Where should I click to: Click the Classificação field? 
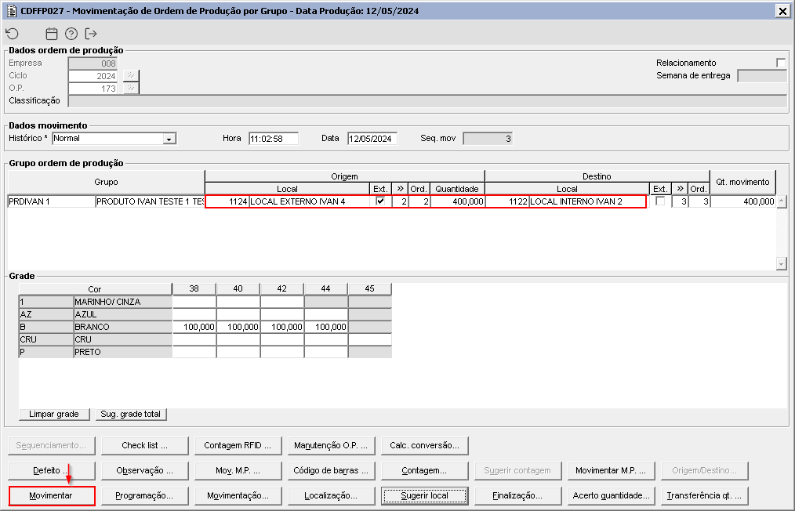427,101
